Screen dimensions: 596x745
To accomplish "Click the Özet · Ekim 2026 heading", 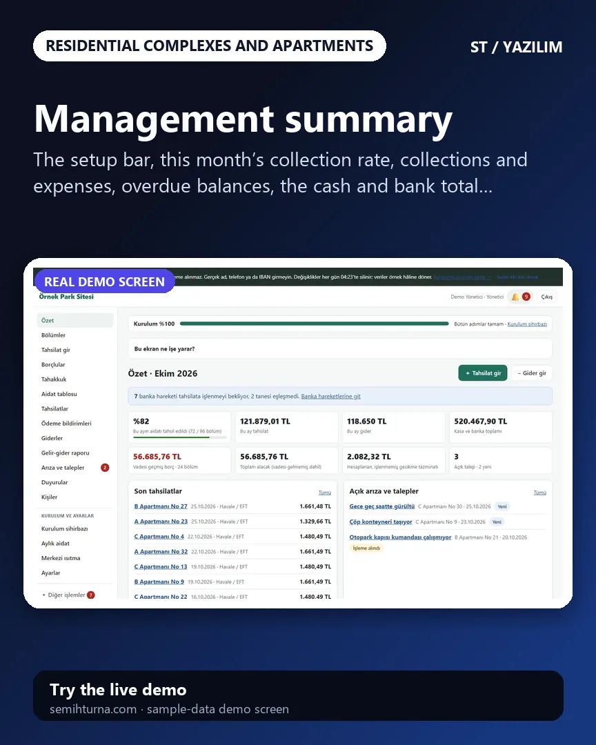I will pos(163,373).
